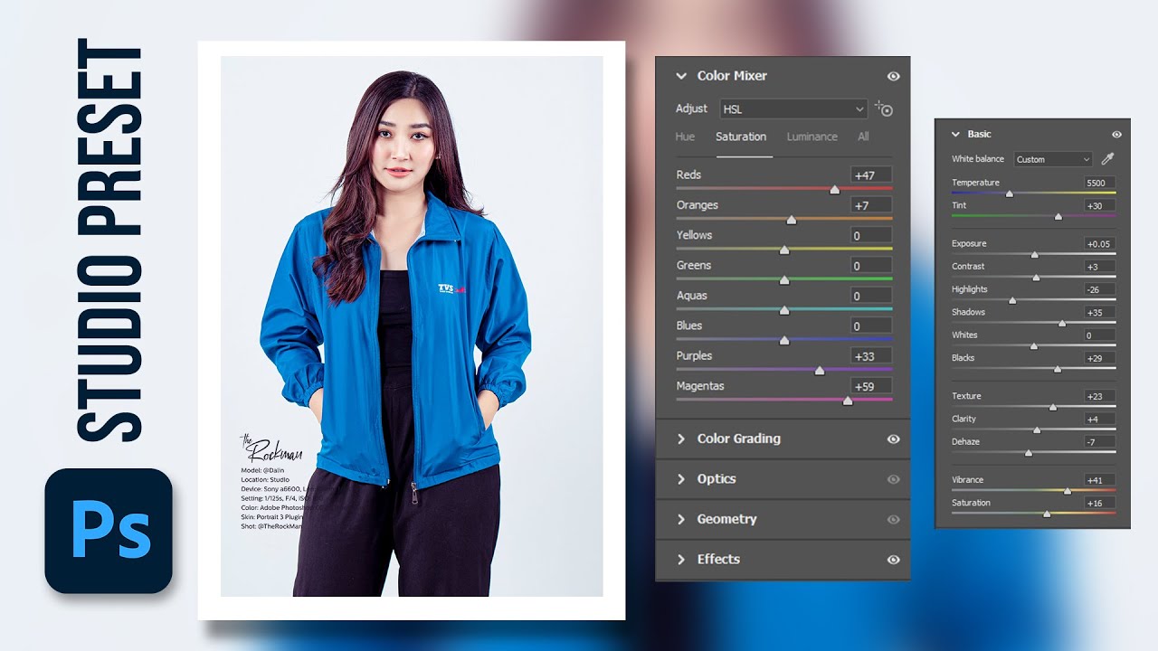Click the Aquas slider handle
The height and width of the screenshot is (651, 1158).
pyautogui.click(x=784, y=310)
